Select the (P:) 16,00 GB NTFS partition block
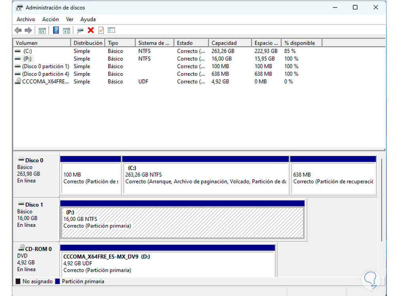Viewport: 401px width, 296px height. (182, 220)
